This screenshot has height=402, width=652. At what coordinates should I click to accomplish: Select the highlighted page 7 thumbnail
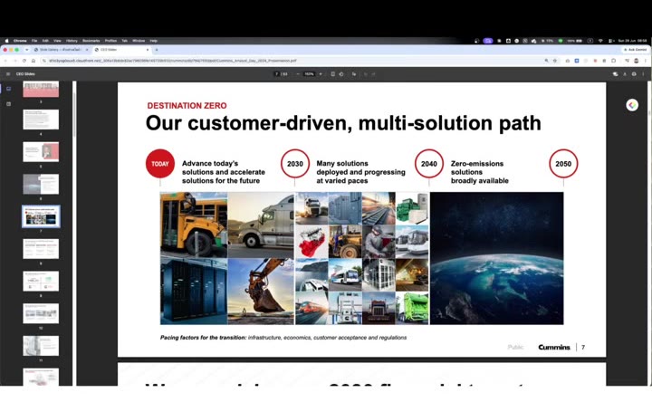(41, 216)
